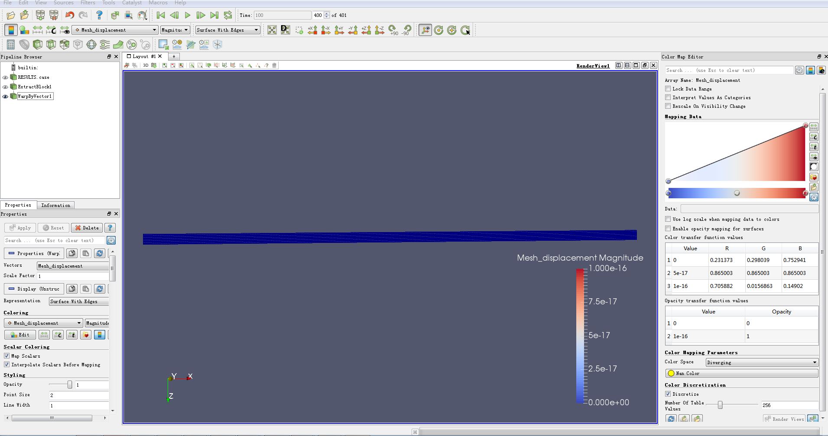Click the Reset Camera icon
This screenshot has height=436, width=828.
[x=272, y=30]
